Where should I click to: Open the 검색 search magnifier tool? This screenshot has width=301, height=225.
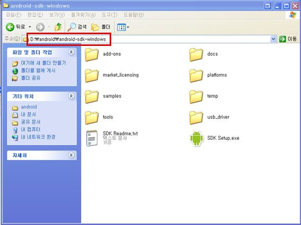(x=77, y=27)
